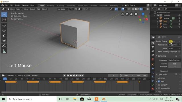This screenshot has width=182, height=102.
Task: Hide the Camera object in outliner
Action: (x=179, y=18)
